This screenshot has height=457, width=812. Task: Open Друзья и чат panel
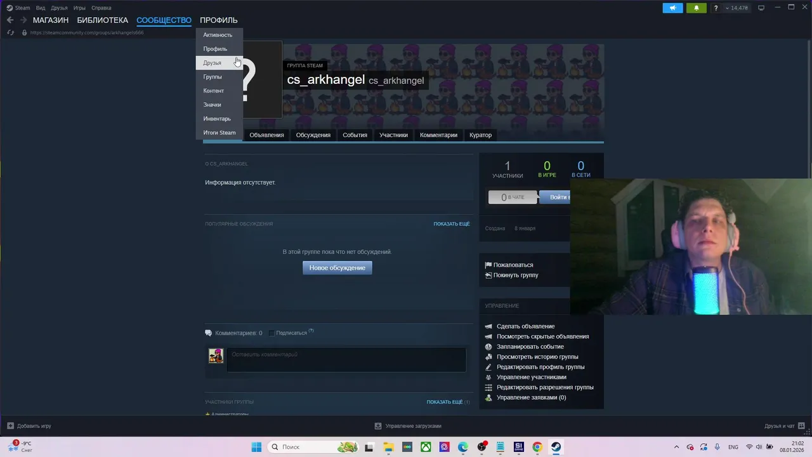tap(784, 426)
